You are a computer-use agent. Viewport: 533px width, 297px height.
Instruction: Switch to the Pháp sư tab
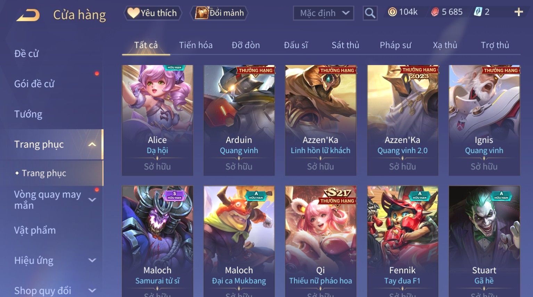point(395,45)
